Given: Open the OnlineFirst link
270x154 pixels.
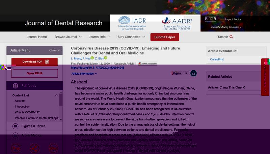Looking at the screenshot, I should 217,59.
